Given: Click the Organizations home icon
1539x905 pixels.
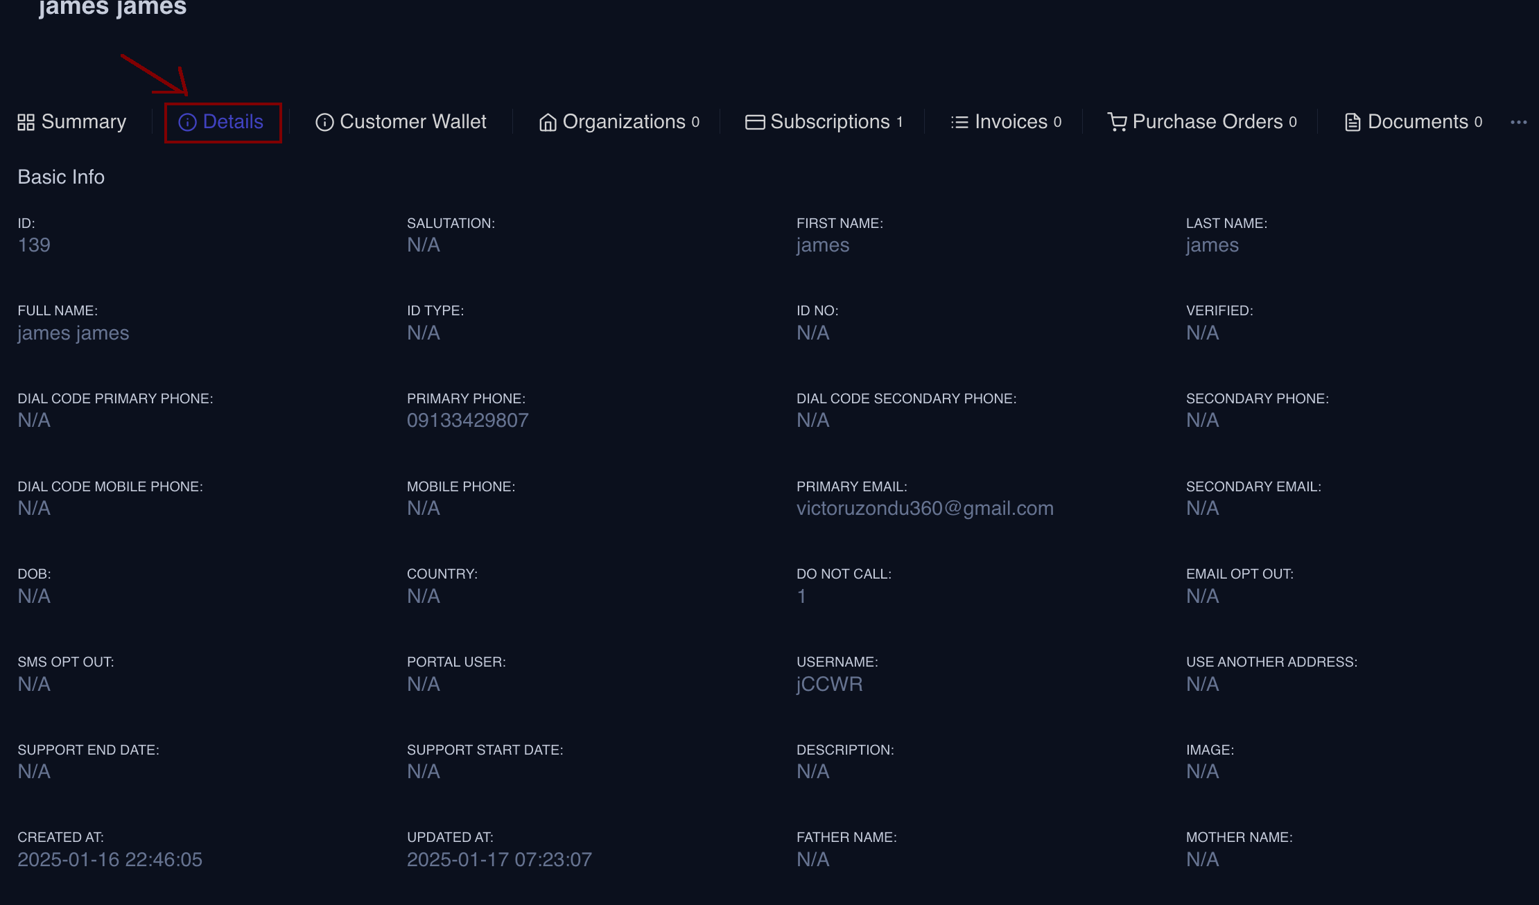Looking at the screenshot, I should (x=548, y=123).
